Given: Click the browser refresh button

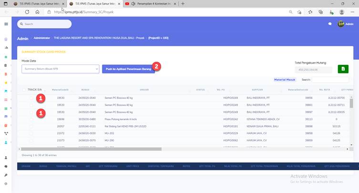Looking at the screenshot, I should 27,12.
